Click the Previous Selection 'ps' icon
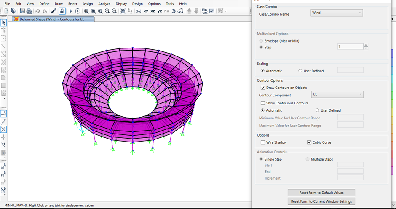Screen dimensions: 396x209 (x=3, y=174)
